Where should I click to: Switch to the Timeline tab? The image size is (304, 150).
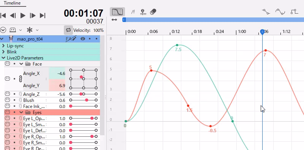coord(12,3)
